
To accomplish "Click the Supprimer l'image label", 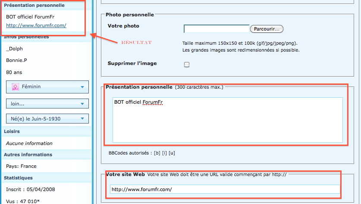I will [x=132, y=63].
